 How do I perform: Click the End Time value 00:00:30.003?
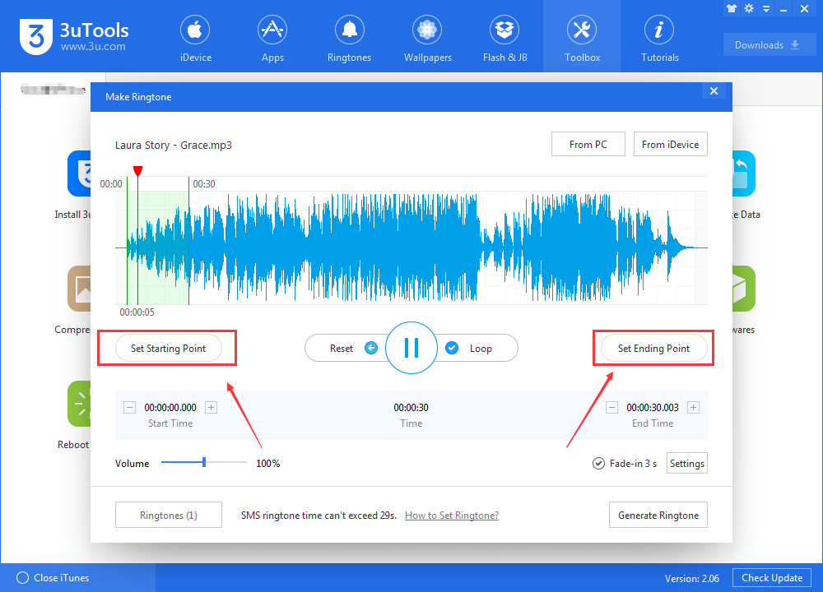pyautogui.click(x=653, y=408)
